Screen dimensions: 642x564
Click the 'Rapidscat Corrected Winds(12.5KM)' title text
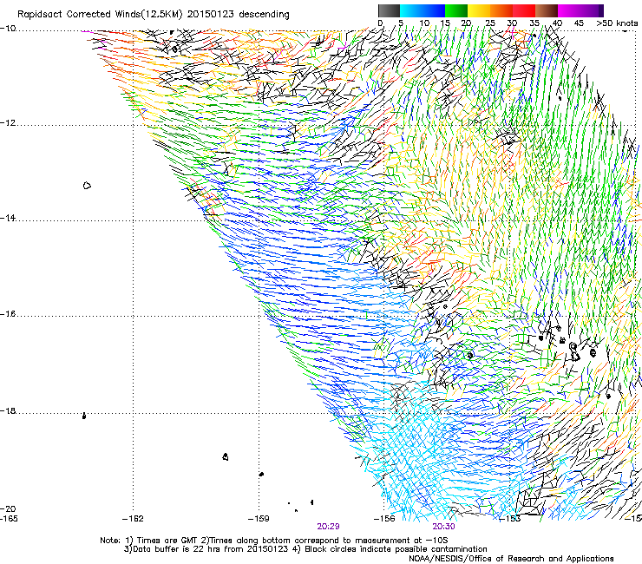100,15
